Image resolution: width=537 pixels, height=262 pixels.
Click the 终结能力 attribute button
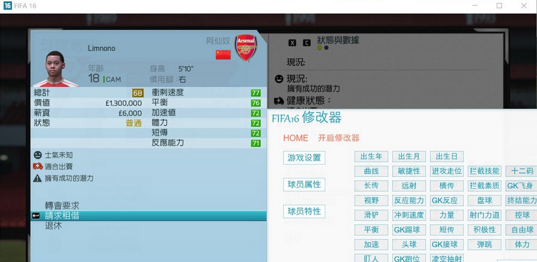click(x=521, y=201)
